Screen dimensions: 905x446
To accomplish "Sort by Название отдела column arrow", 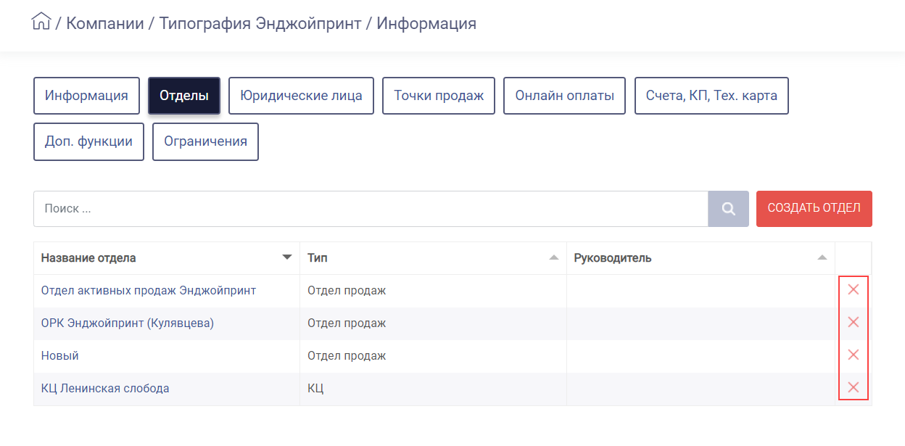I will 287,257.
